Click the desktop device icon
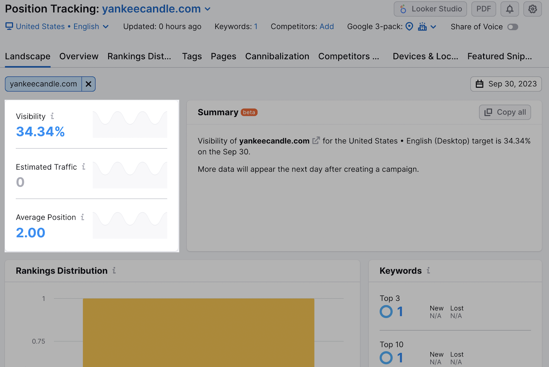Screen dimensions: 549x367 (9, 26)
